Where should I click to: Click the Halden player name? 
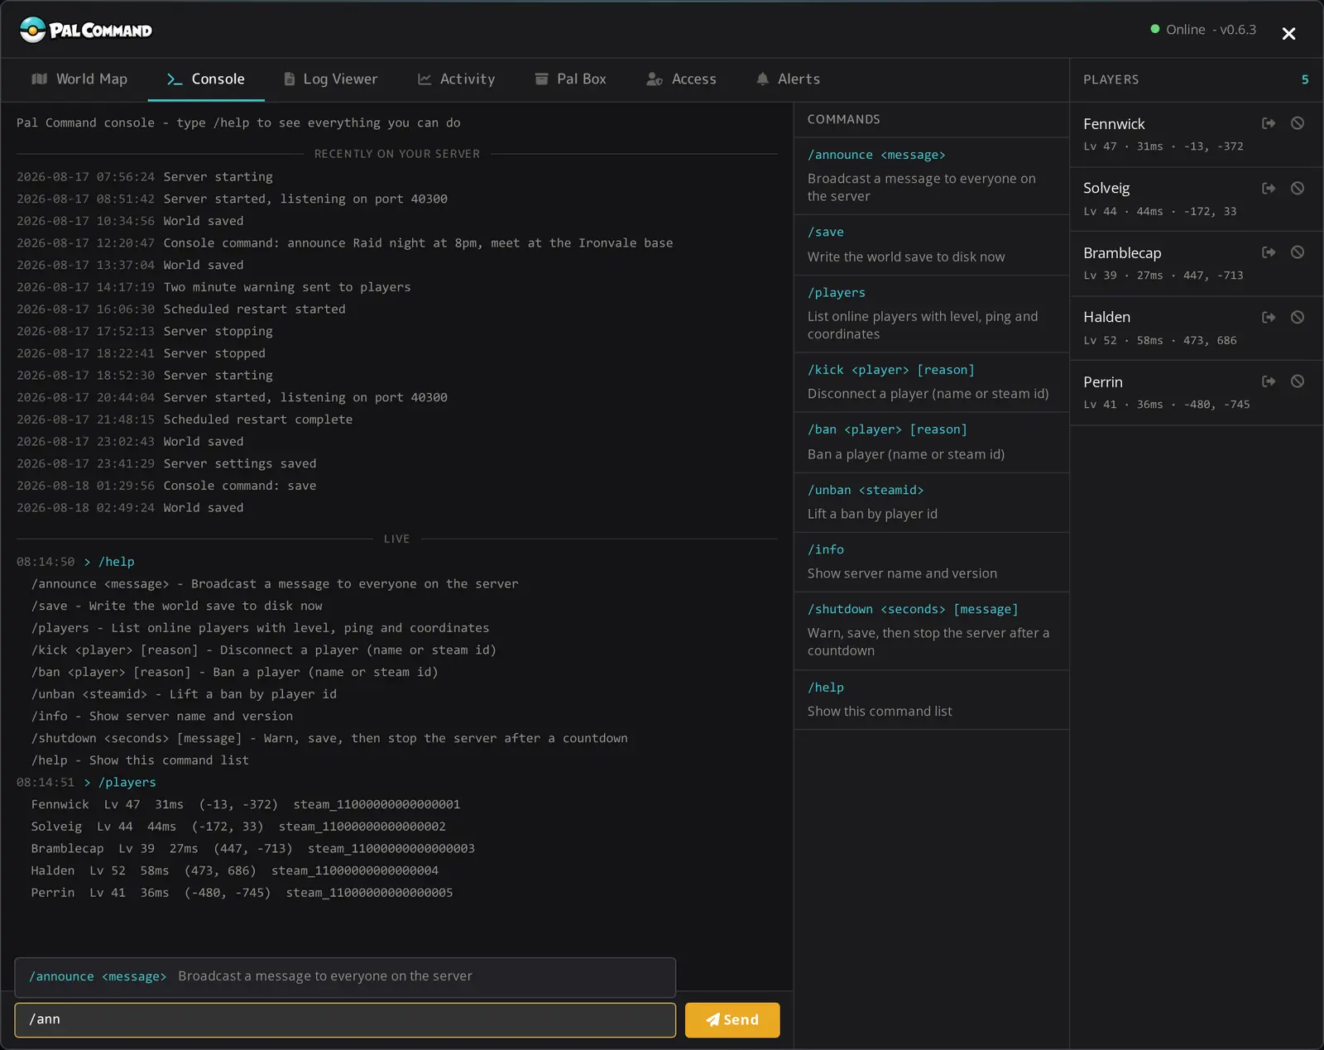[x=1106, y=318]
